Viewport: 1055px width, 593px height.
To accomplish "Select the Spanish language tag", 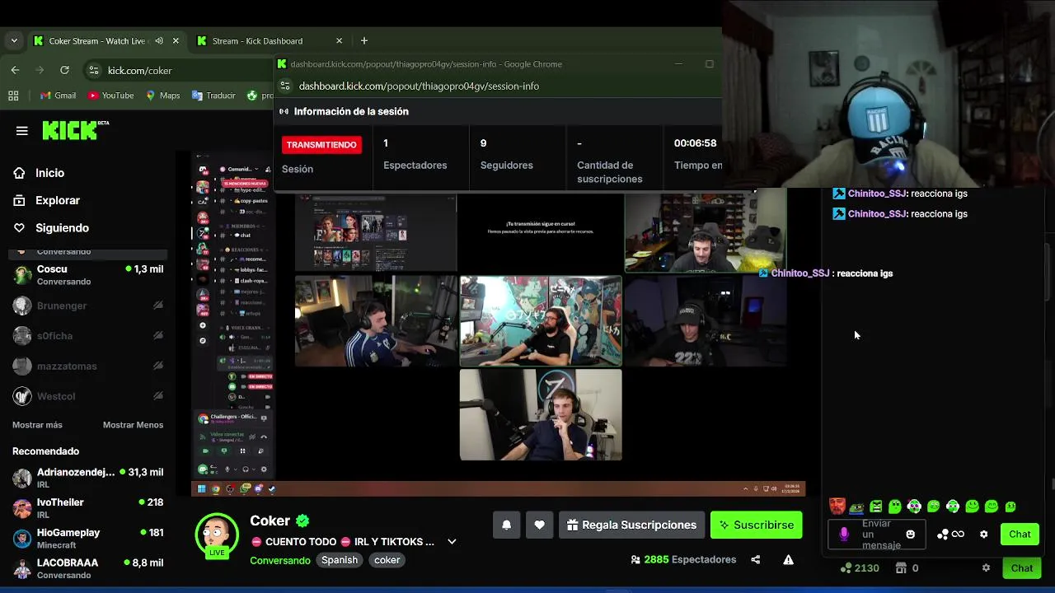I will (340, 560).
